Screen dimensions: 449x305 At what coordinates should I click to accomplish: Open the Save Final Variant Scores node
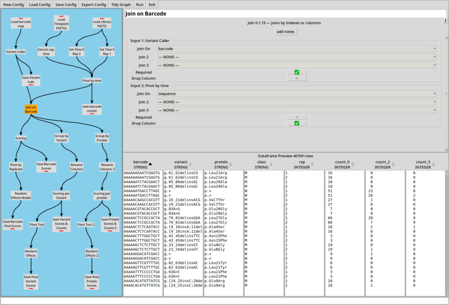click(x=31, y=282)
